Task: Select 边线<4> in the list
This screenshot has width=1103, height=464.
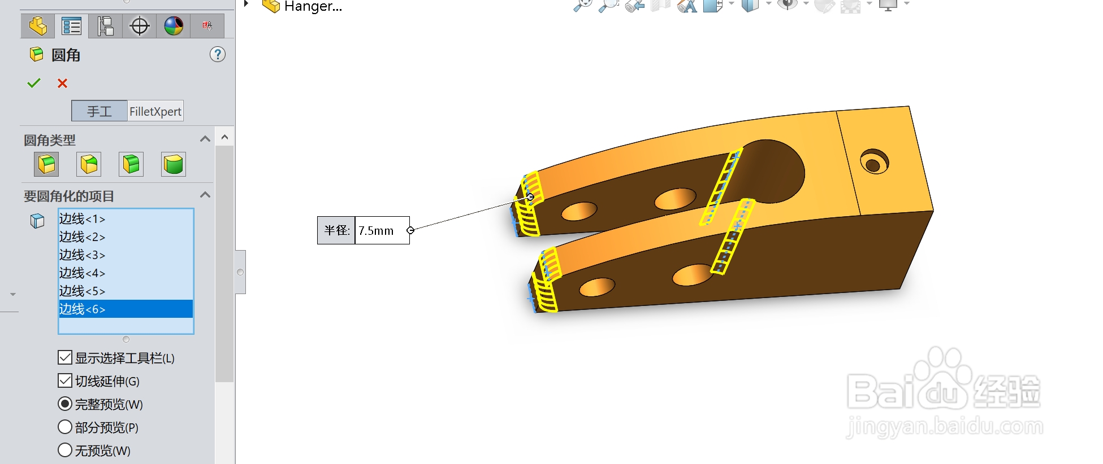Action: [126, 273]
